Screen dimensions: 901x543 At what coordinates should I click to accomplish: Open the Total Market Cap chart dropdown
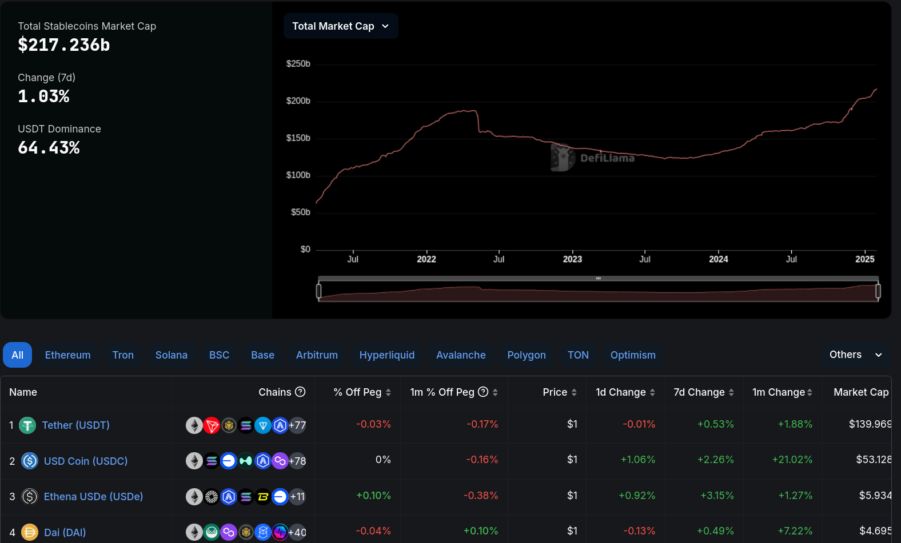tap(341, 26)
